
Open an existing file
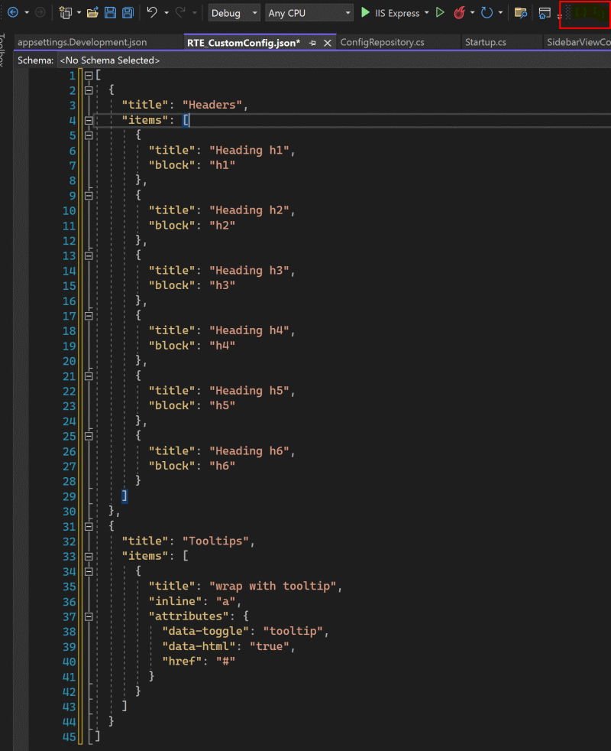pyautogui.click(x=93, y=12)
